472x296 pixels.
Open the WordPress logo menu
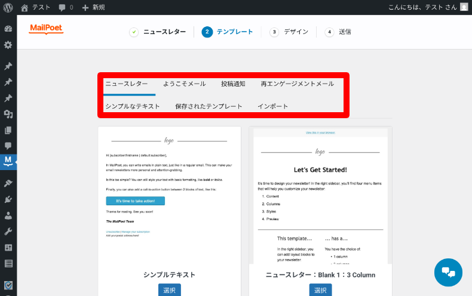click(8, 7)
